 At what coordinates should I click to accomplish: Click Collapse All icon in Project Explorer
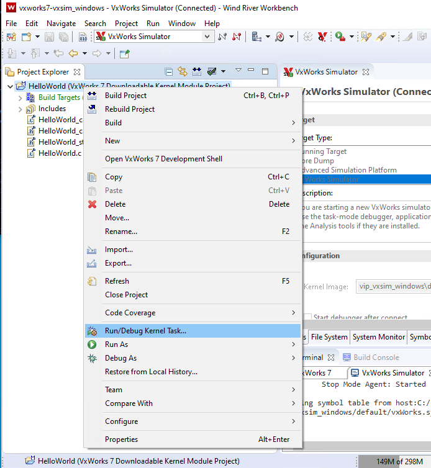(x=169, y=72)
